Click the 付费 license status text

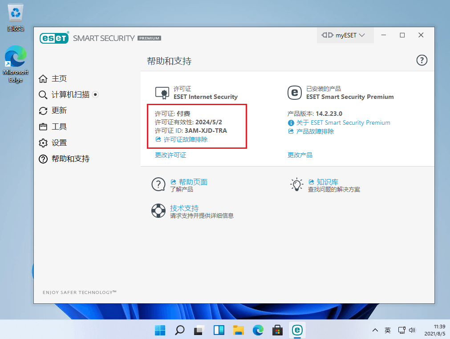click(183, 114)
